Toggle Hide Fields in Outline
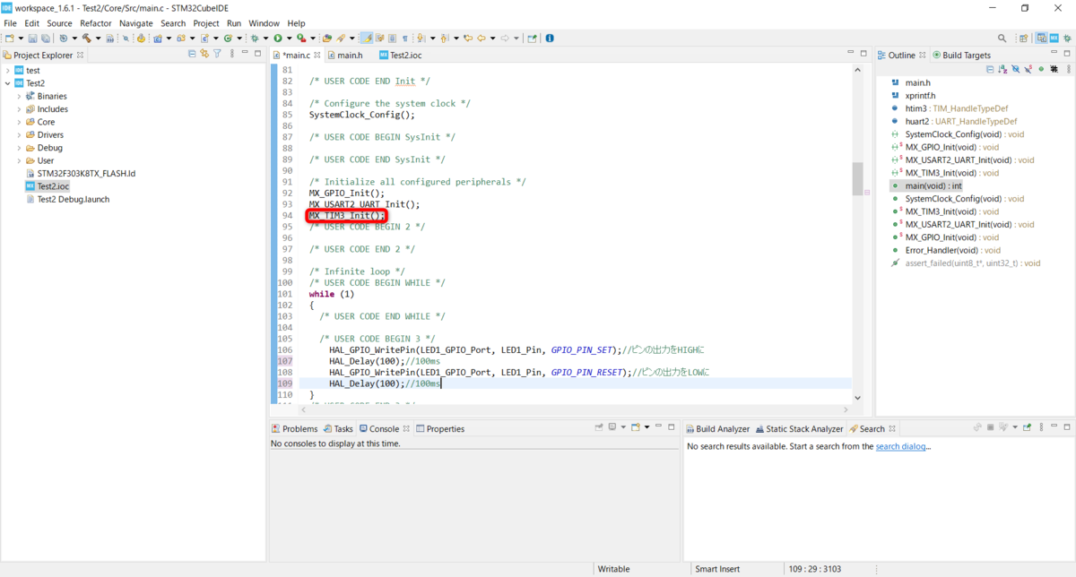Image resolution: width=1076 pixels, height=577 pixels. (x=1016, y=69)
